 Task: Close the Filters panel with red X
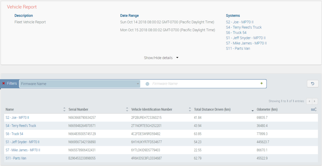coord(4,83)
